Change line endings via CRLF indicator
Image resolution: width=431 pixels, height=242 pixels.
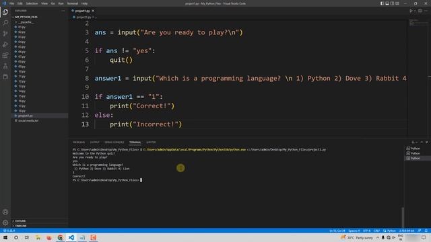(x=376, y=231)
